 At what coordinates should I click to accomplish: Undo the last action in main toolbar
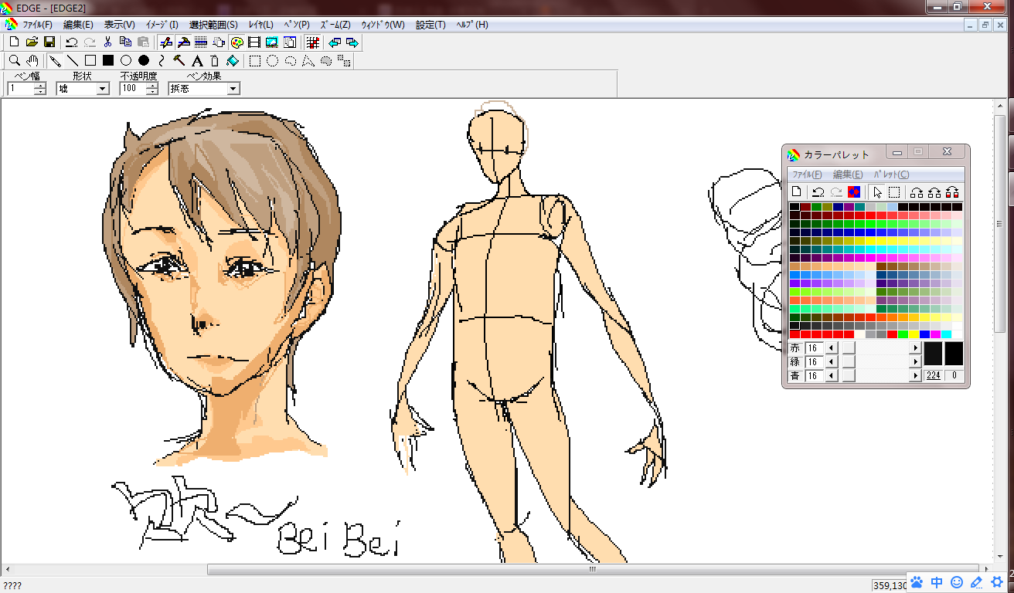coord(71,42)
